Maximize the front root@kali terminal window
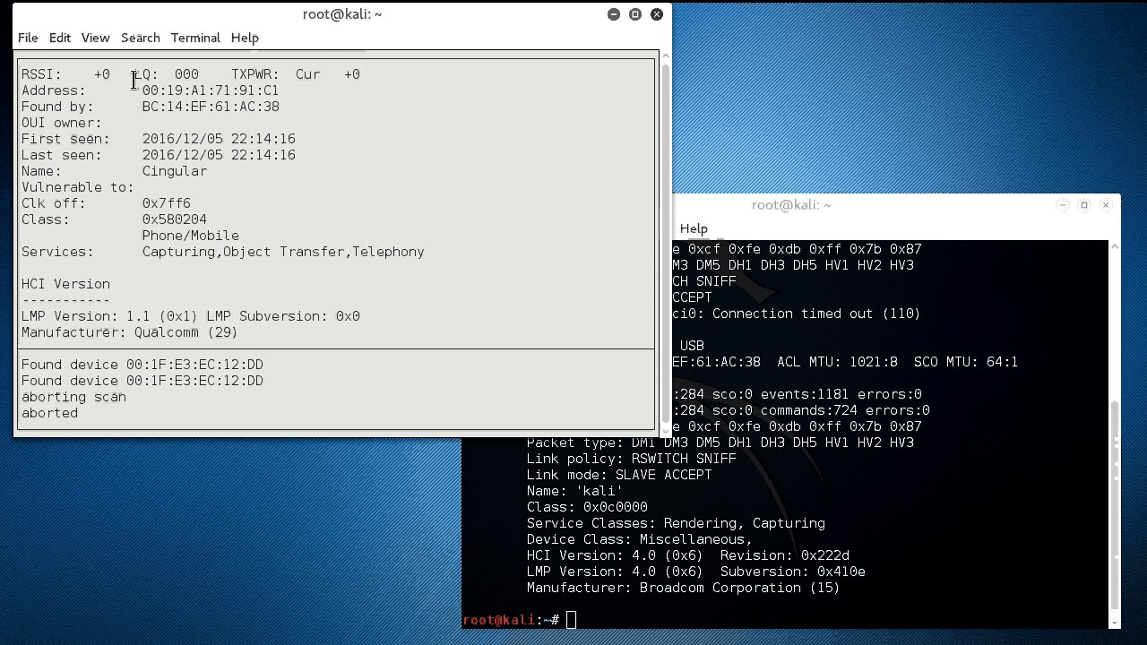 pyautogui.click(x=635, y=14)
